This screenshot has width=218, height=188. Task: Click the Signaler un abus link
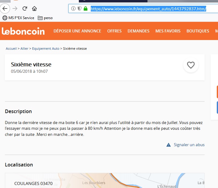pos(189,145)
